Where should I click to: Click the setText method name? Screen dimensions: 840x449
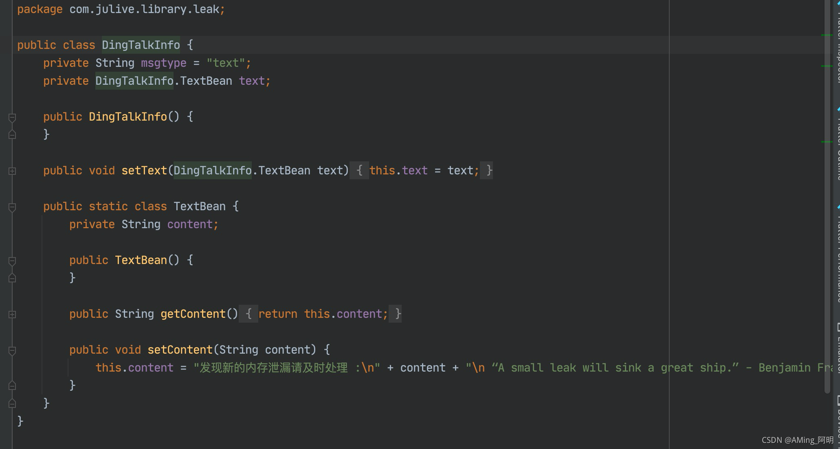(144, 170)
